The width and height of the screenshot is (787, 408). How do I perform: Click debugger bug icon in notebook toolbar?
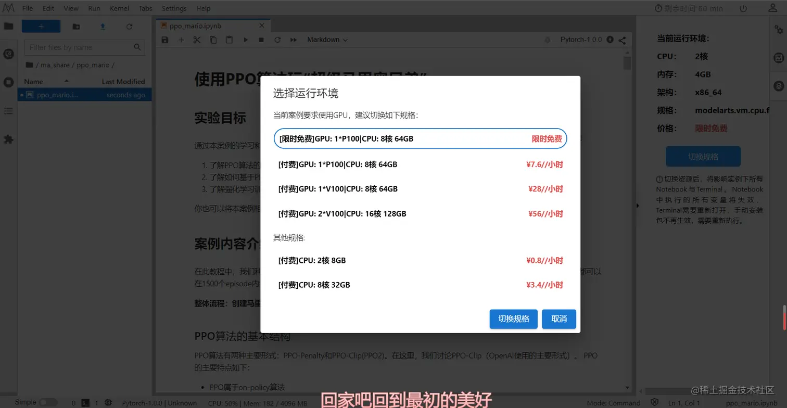click(547, 40)
